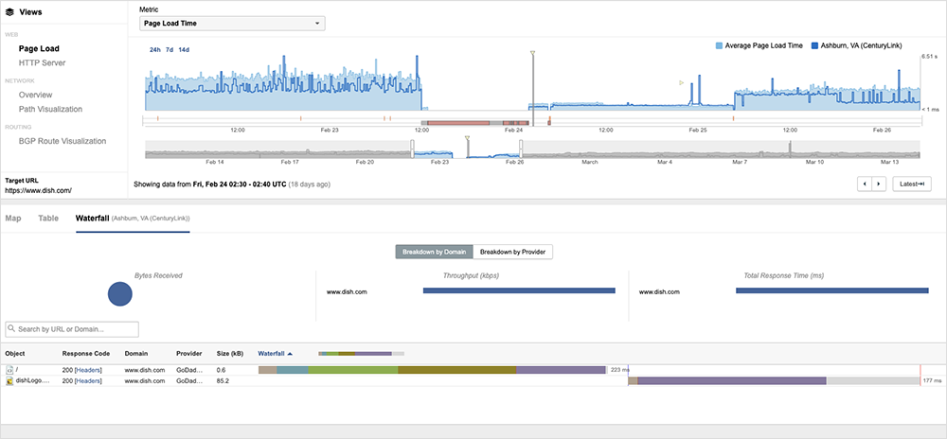Click the dishLogo image file icon

point(9,380)
